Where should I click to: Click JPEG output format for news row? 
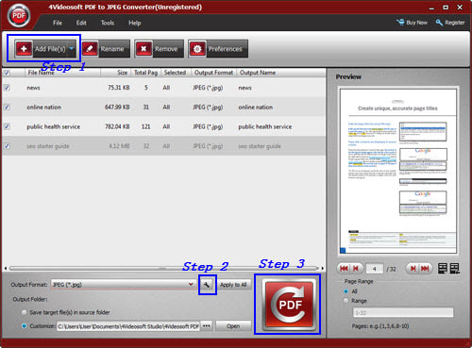pos(208,88)
